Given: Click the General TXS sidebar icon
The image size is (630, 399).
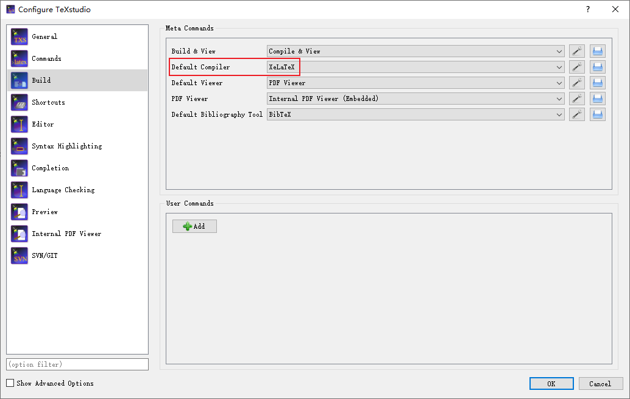Looking at the screenshot, I should (x=19, y=36).
